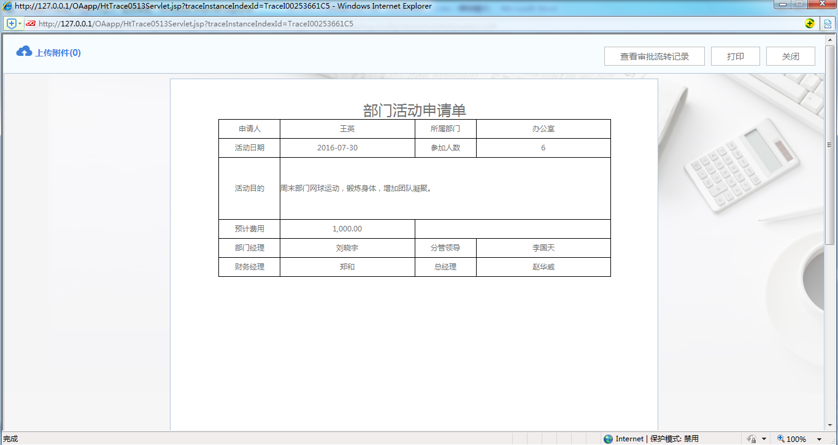Click the 所属部门 label cell
This screenshot has width=838, height=445.
click(445, 129)
